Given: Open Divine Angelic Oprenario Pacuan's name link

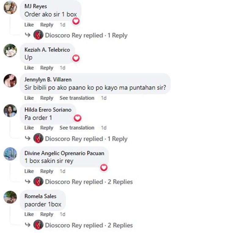Looking at the screenshot, I should (64, 153).
